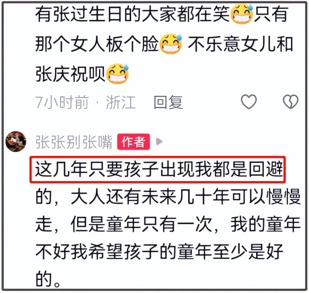Tap the 浙江 location label

click(121, 102)
